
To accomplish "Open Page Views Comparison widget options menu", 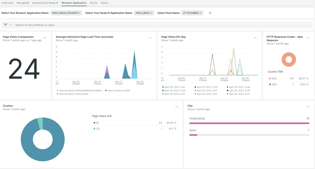I will tap(45, 38).
